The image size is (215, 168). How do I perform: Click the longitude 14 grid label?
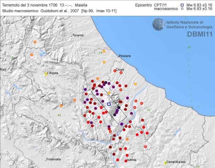(100, 53)
